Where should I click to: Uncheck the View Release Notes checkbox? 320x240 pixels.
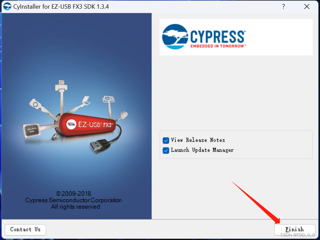[x=166, y=140]
